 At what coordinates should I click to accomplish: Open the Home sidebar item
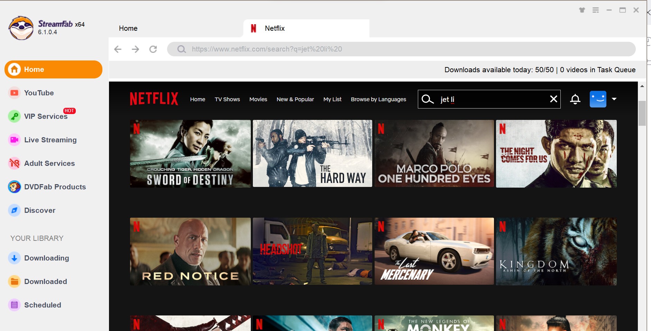(53, 69)
